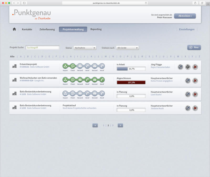Click the Suchbegriff search field
Viewport: 210px width, 177px height.
(42, 48)
